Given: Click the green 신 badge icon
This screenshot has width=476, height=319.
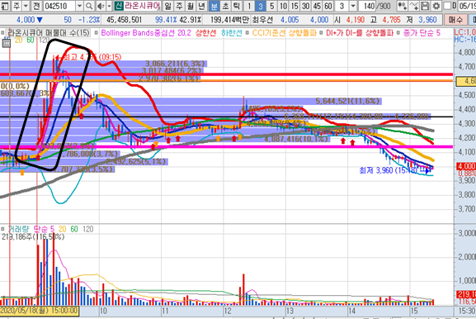Looking at the screenshot, I should click(119, 6).
